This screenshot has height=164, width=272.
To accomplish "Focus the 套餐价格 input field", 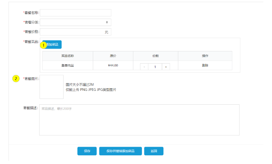I will point(75,32).
